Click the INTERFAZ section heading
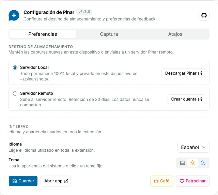 (18, 126)
